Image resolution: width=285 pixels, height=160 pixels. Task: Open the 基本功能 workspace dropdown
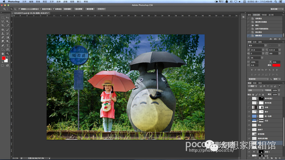point(277,9)
